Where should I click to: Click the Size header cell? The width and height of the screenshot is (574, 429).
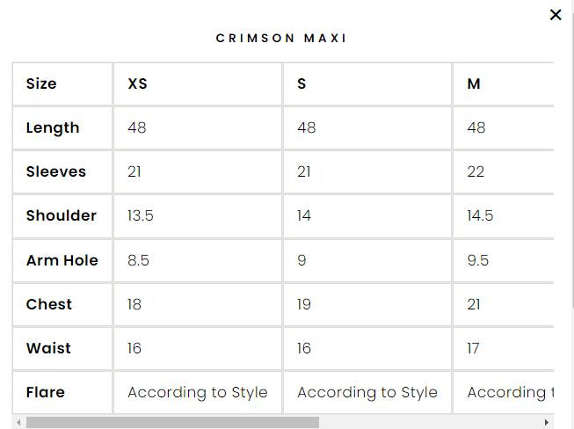click(x=41, y=84)
